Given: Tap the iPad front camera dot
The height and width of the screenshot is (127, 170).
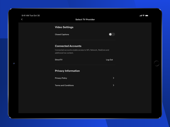Looking at the screenshot, I should click(x=14, y=63).
